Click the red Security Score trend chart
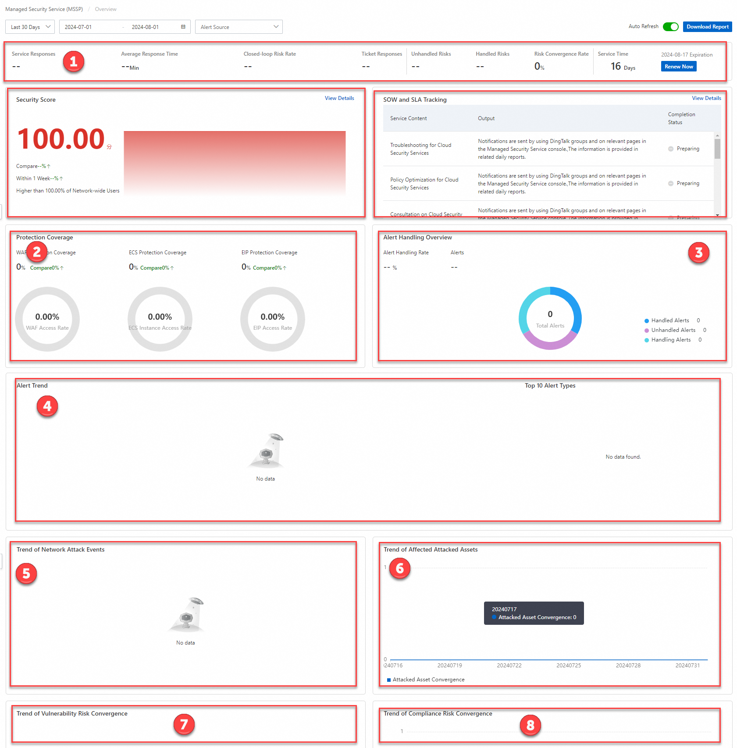The width and height of the screenshot is (737, 748). [235, 163]
